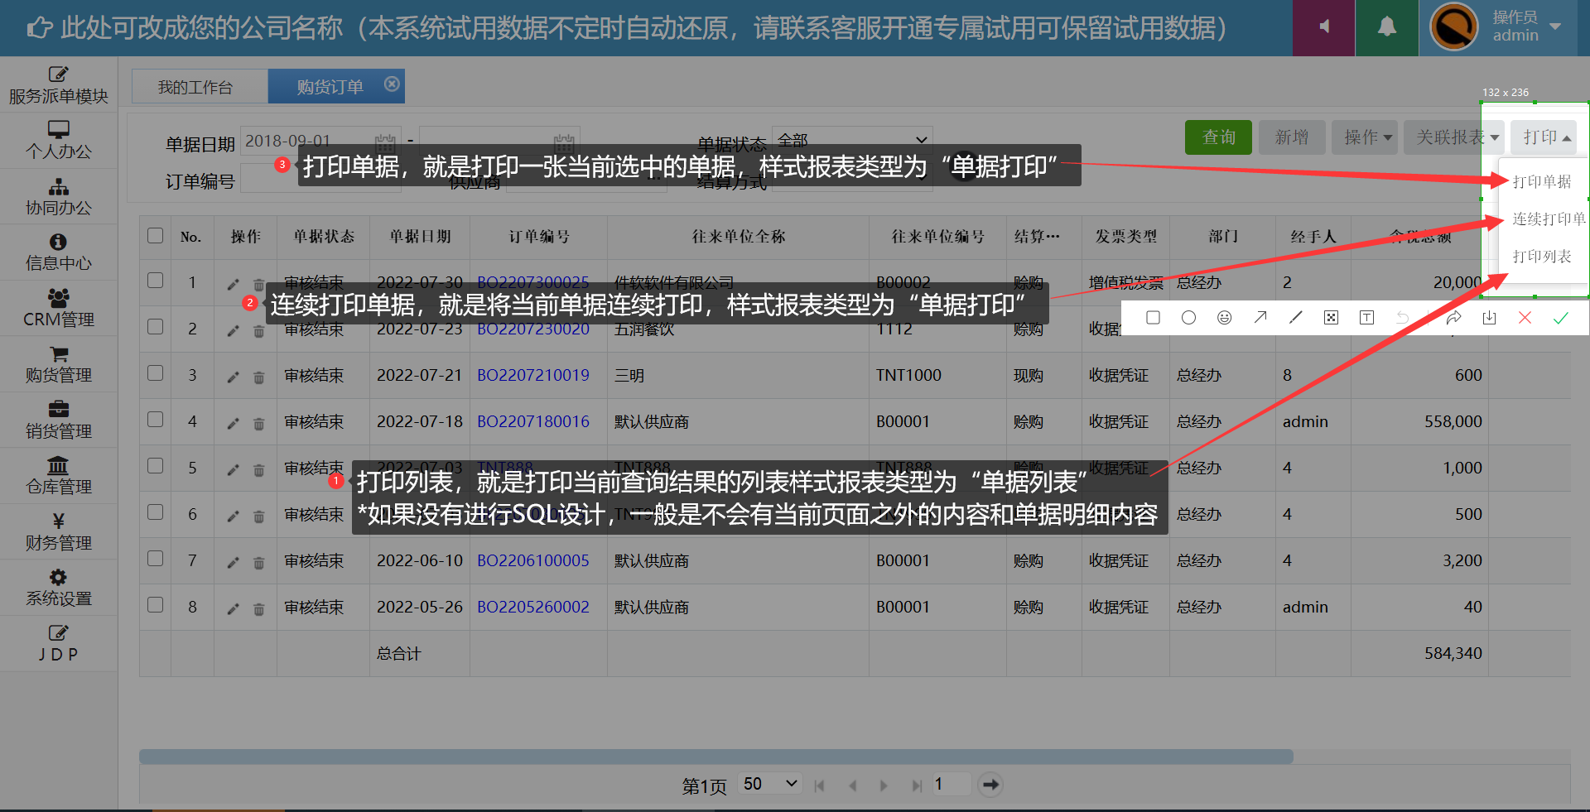The height and width of the screenshot is (812, 1590).
Task: Open the start date calendar picker
Action: [x=385, y=142]
